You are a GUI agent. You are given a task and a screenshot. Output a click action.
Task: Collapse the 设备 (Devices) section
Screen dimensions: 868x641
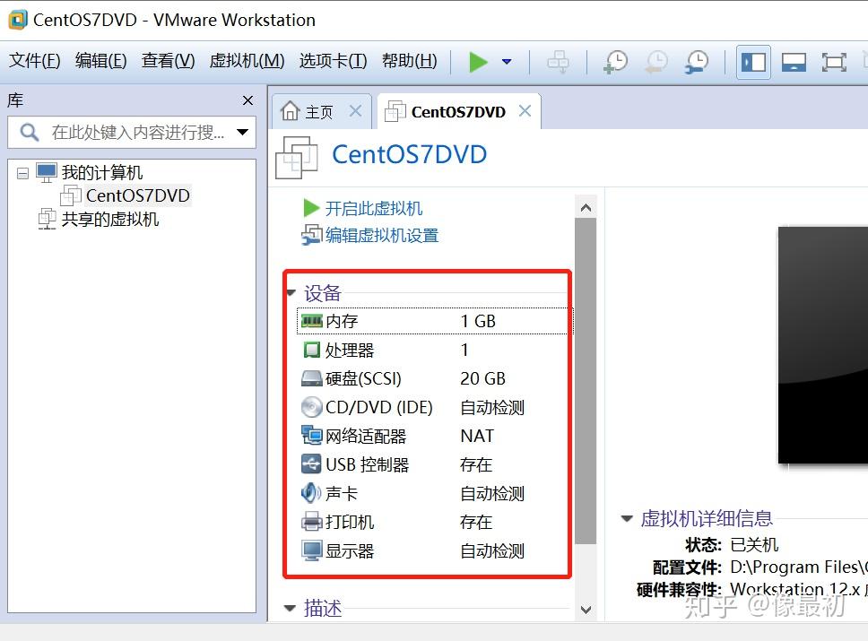click(x=291, y=291)
